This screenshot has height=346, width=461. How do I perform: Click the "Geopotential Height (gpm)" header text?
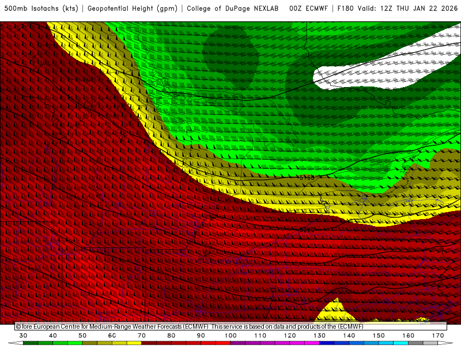point(133,9)
